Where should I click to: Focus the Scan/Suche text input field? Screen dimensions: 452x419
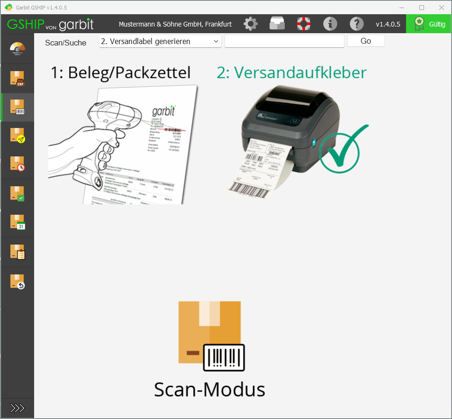[x=284, y=41]
